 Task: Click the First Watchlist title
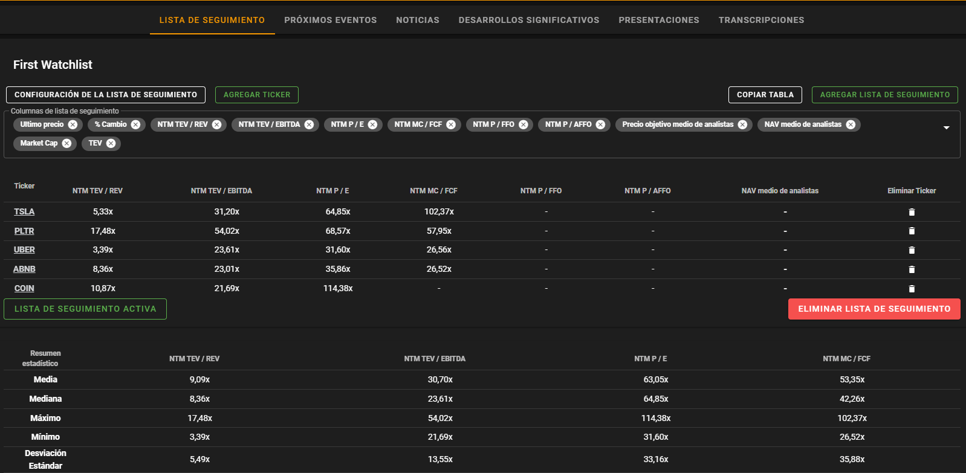point(53,65)
